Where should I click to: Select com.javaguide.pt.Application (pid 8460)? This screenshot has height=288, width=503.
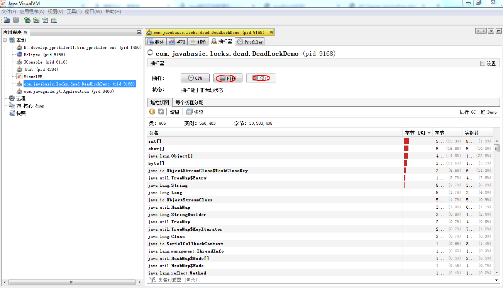69,91
